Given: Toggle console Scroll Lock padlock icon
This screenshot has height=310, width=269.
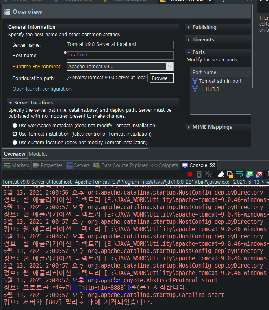Looking at the screenshot, I should (230, 174).
